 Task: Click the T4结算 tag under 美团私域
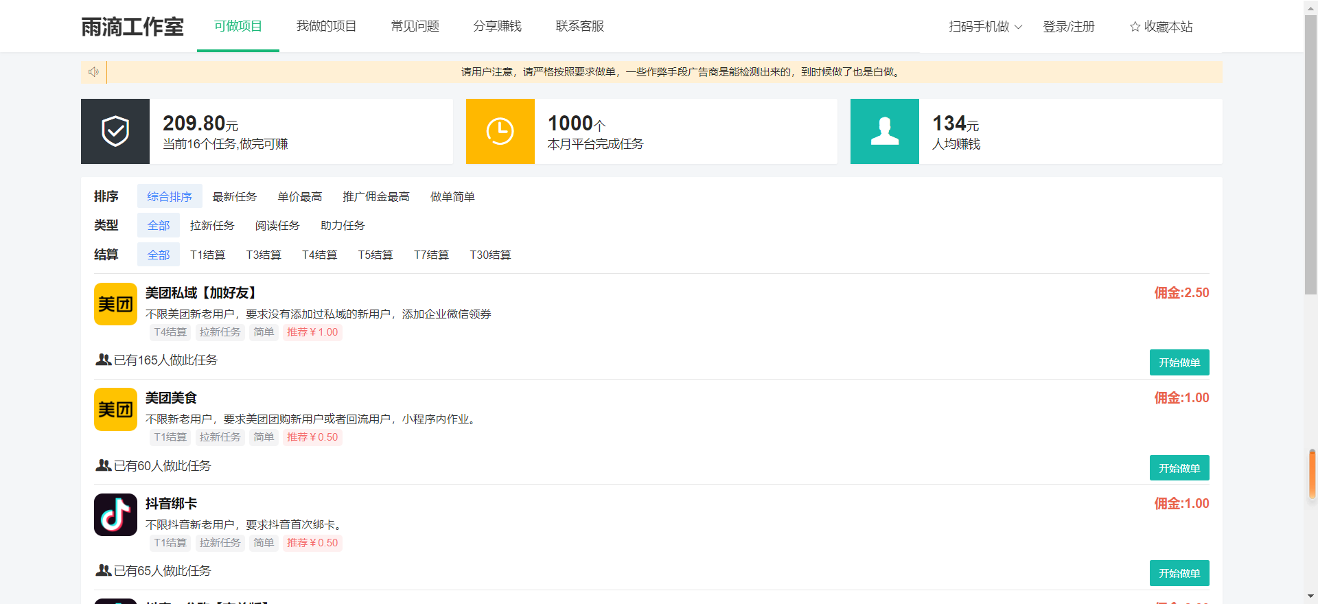(x=170, y=332)
